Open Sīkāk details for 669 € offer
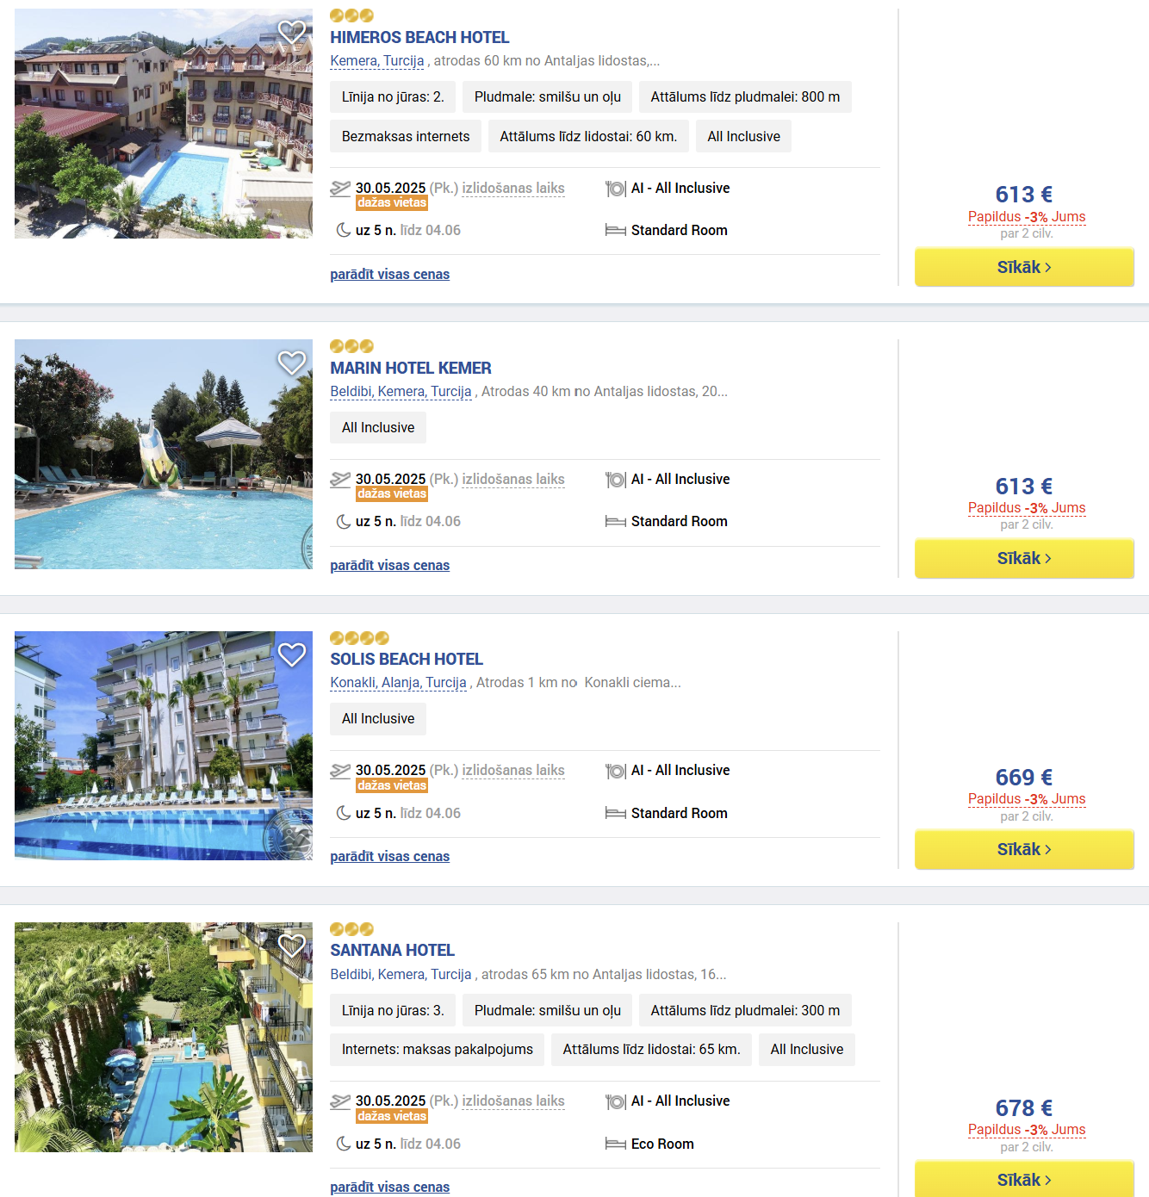1149x1197 pixels. click(1024, 849)
